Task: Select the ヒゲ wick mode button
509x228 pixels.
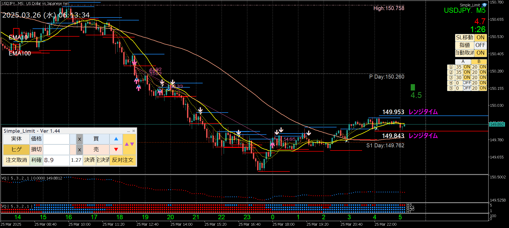Action: [16, 149]
